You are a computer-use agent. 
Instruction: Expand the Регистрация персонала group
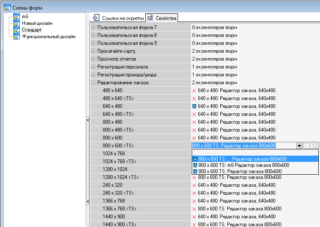point(93,67)
